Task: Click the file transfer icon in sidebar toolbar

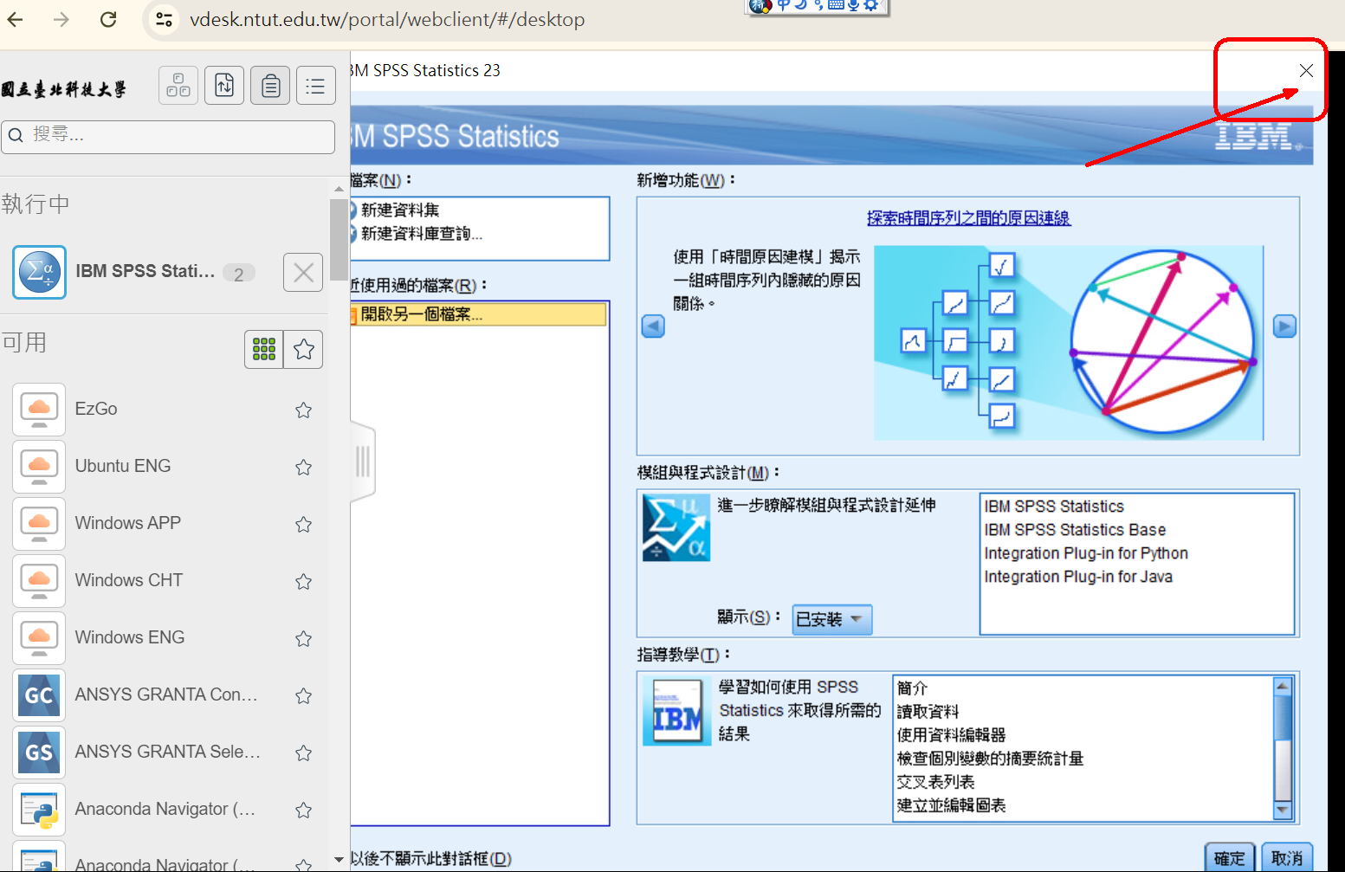Action: tap(224, 86)
